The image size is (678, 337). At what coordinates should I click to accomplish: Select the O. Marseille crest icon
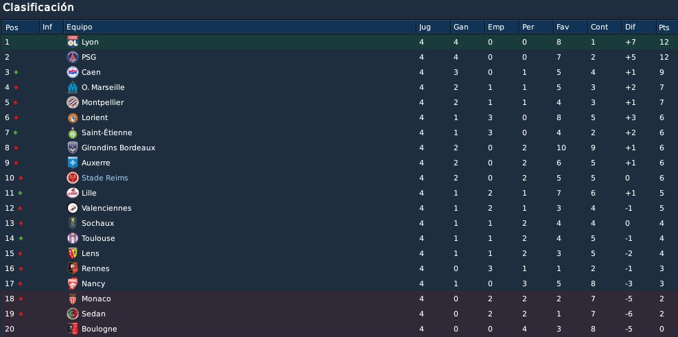[73, 87]
